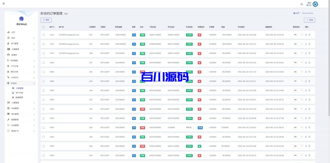Toggle the hamburger sidebar menu icon

tap(4, 4)
